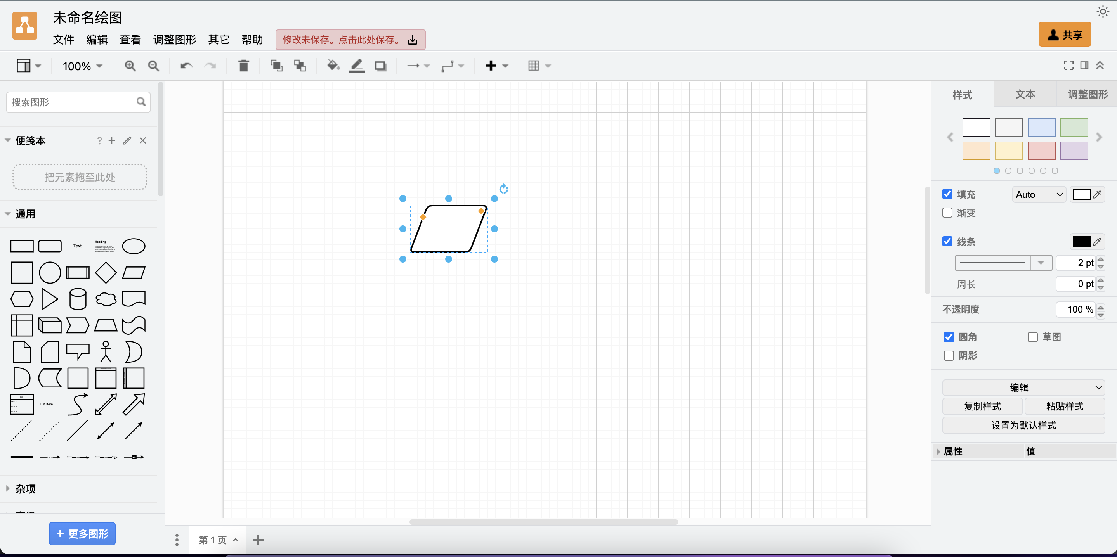Open the 文件 menu
Image resolution: width=1117 pixels, height=557 pixels.
(x=63, y=40)
